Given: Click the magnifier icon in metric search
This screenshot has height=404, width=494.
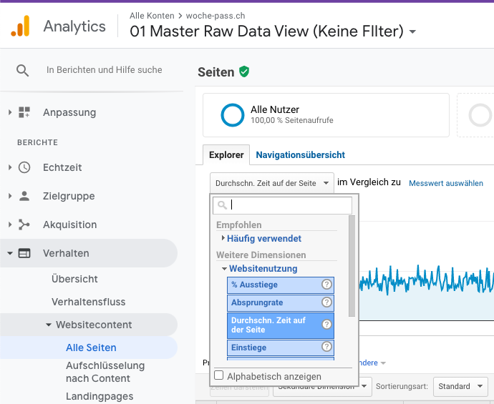Looking at the screenshot, I should [222, 205].
